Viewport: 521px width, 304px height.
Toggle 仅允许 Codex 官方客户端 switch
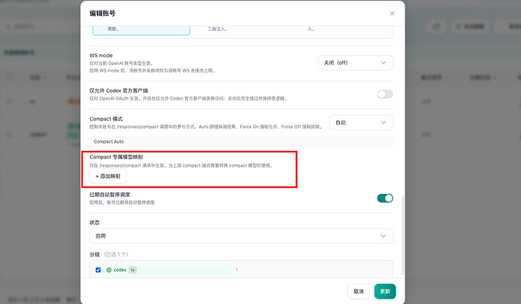coord(385,94)
